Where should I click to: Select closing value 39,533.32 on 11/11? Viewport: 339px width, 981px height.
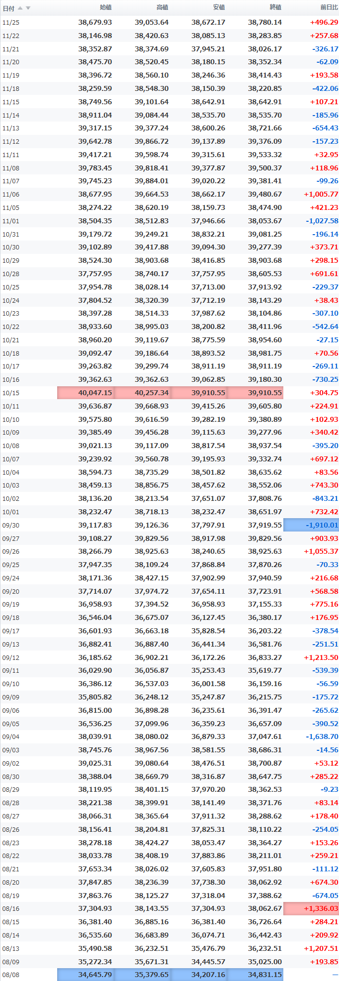265,155
